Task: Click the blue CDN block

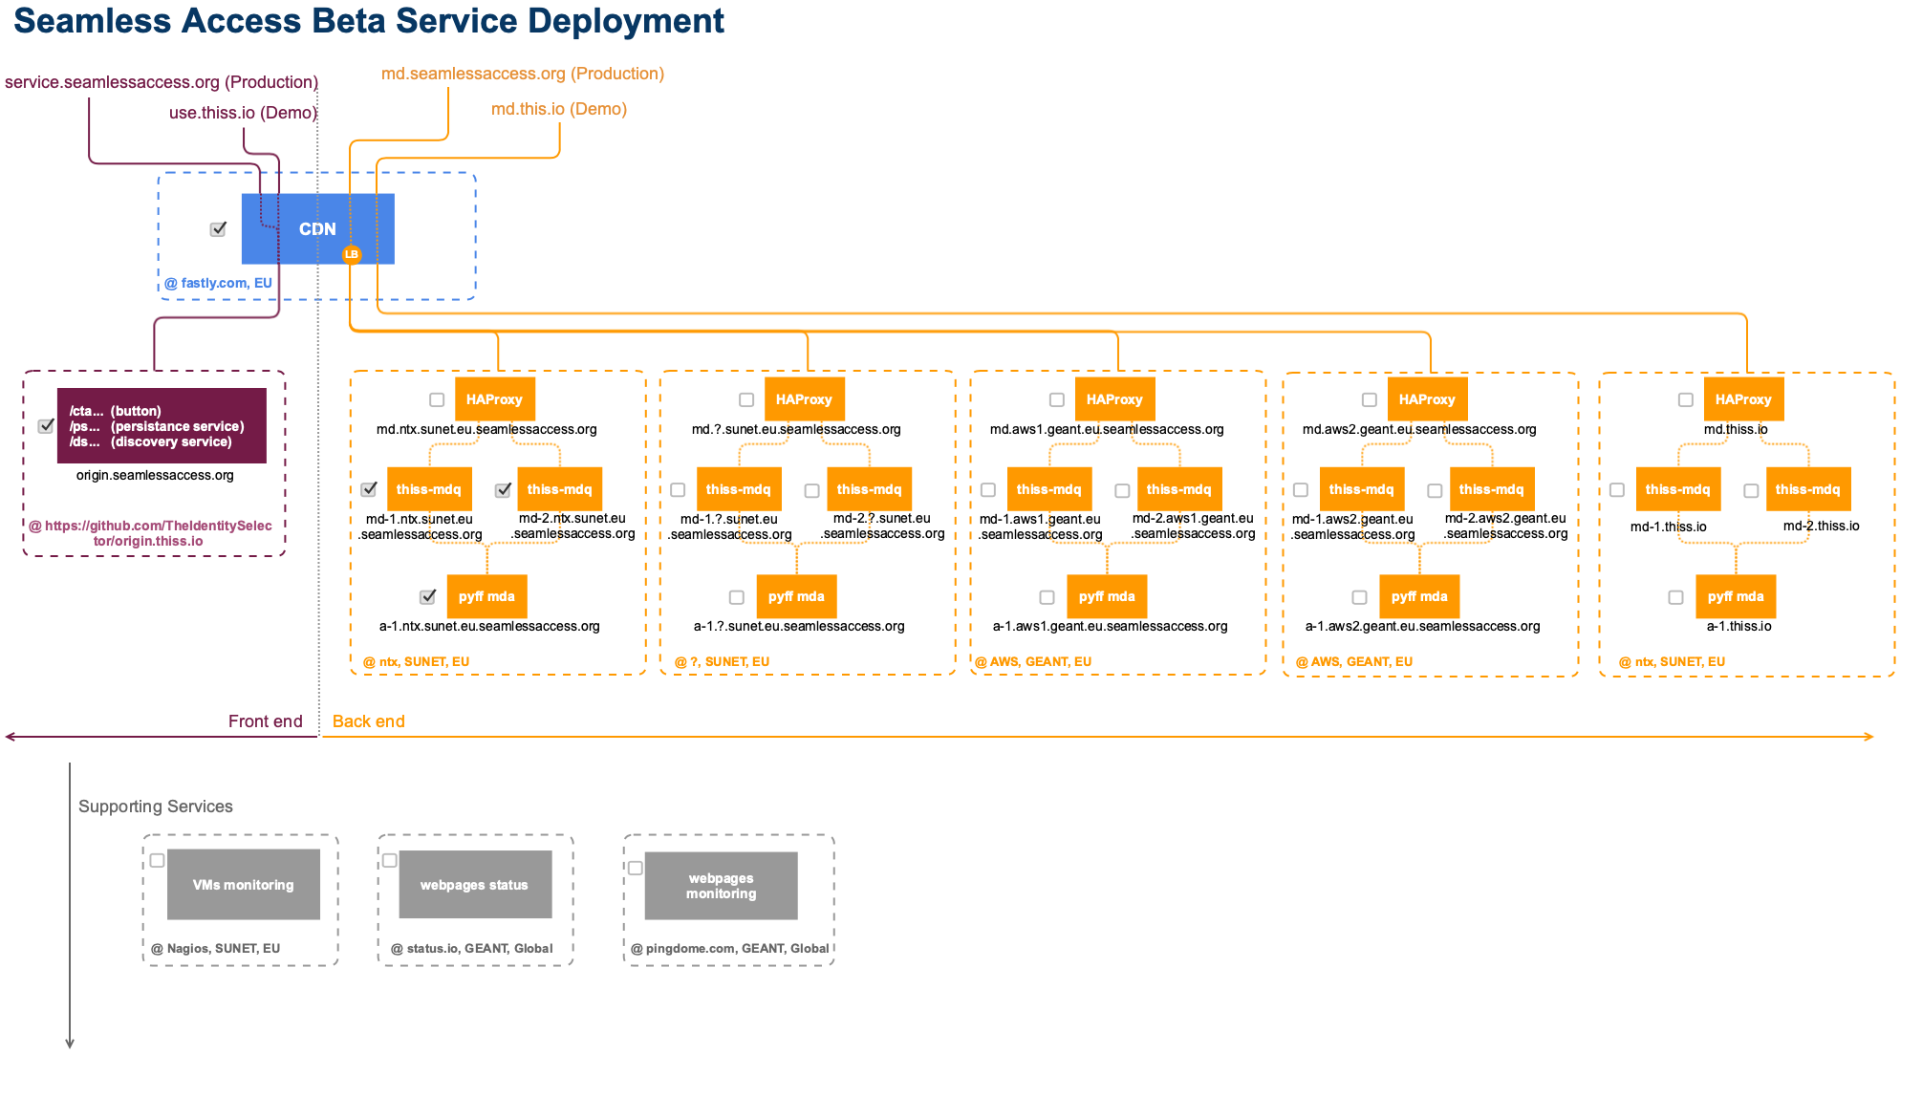Action: 317,229
